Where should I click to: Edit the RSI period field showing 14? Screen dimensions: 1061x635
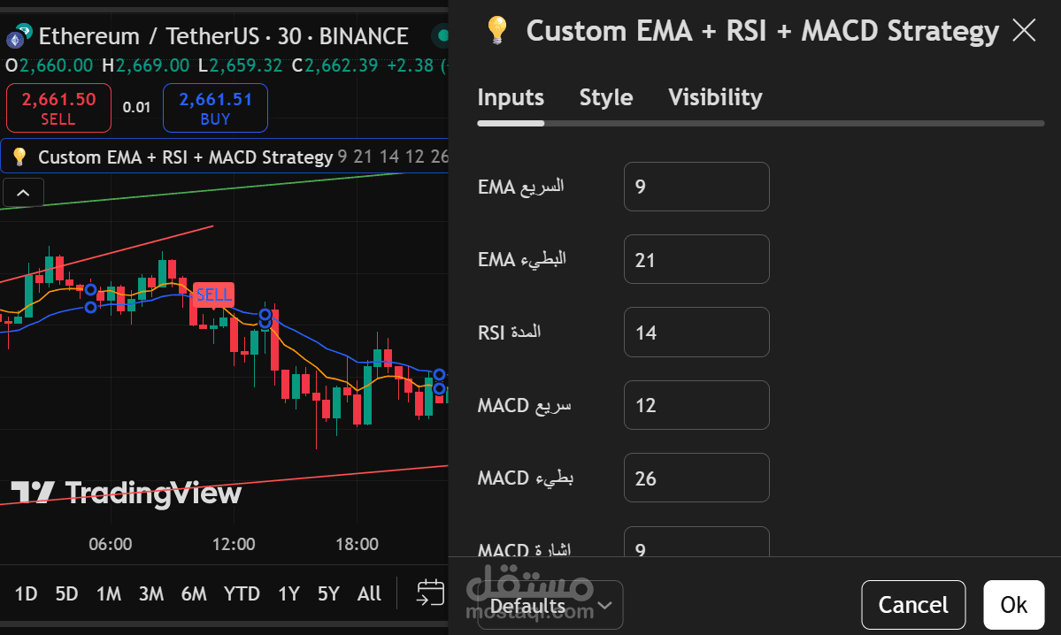pyautogui.click(x=696, y=332)
